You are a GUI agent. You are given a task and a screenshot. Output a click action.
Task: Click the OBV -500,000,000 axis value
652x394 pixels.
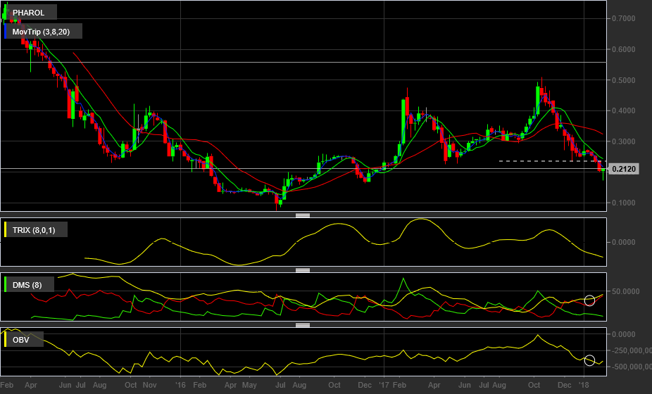630,367
